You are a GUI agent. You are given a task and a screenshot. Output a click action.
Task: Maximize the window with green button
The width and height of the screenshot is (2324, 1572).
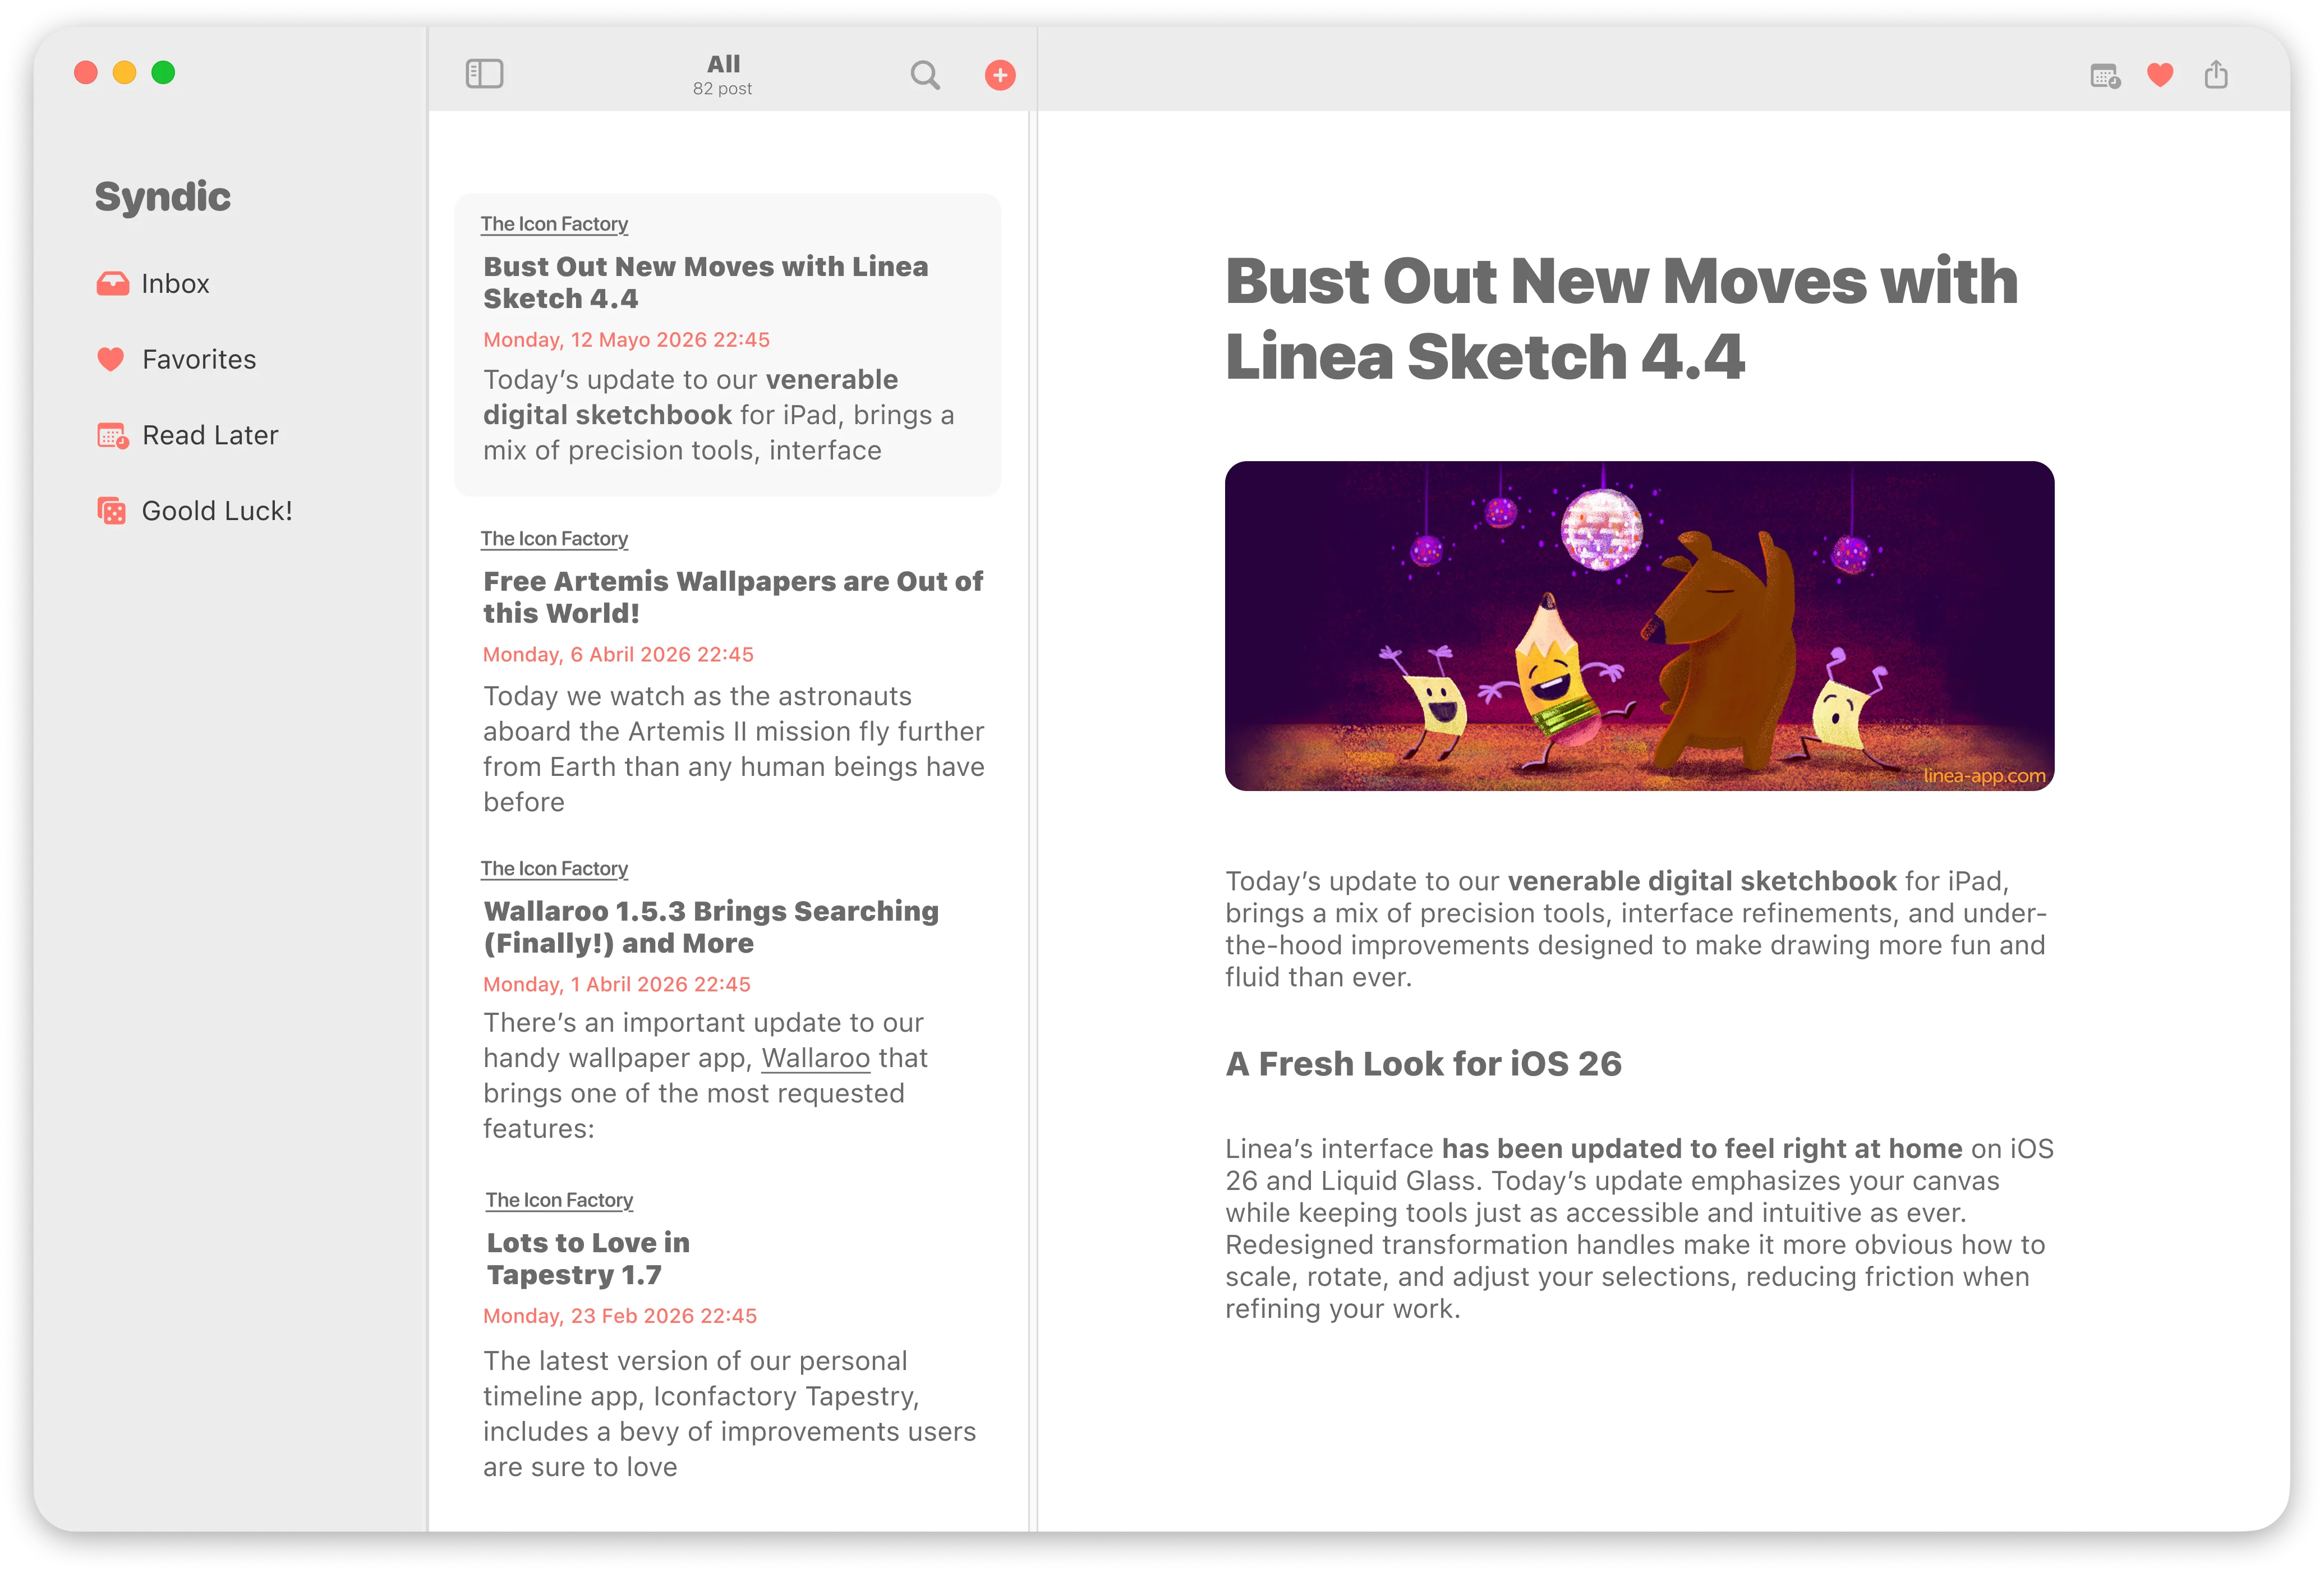[x=163, y=73]
